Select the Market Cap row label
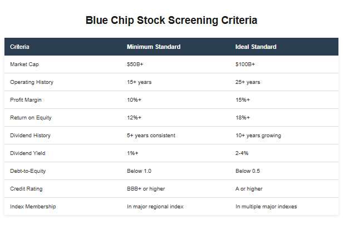Screen dimensions: 344x230 (24, 64)
